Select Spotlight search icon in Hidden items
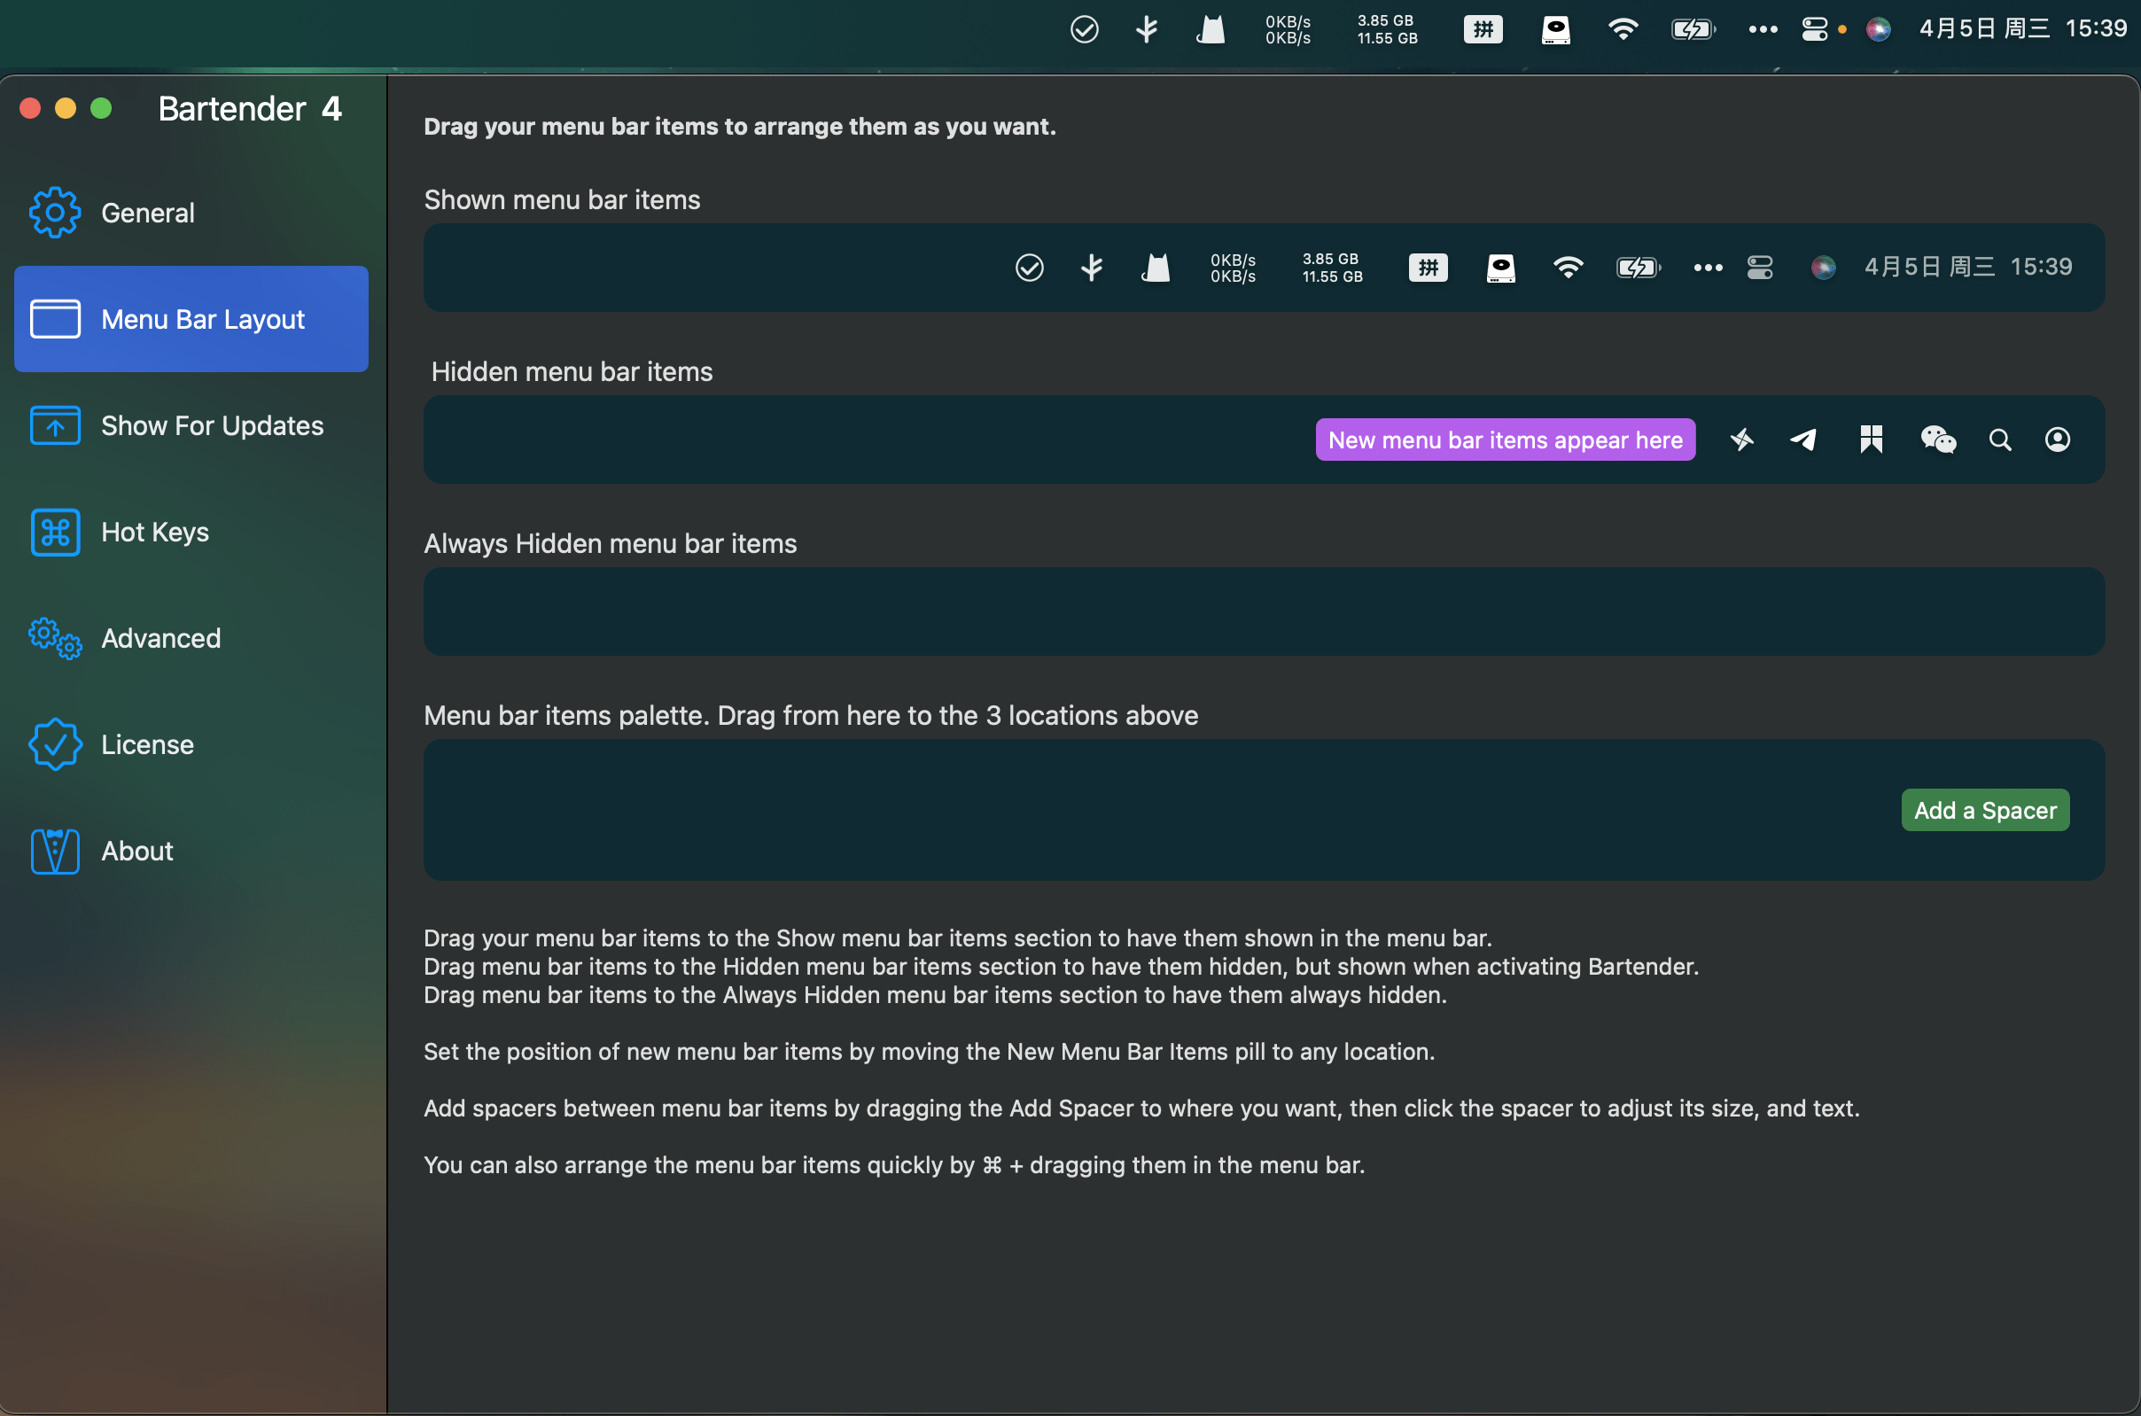 [2000, 440]
